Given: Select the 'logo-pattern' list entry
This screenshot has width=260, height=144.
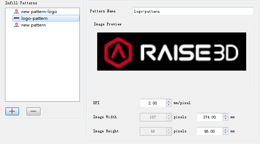Looking at the screenshot, I should (46, 18).
